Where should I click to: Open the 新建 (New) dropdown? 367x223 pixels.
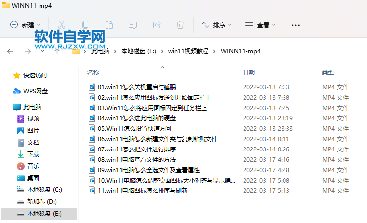point(25,25)
